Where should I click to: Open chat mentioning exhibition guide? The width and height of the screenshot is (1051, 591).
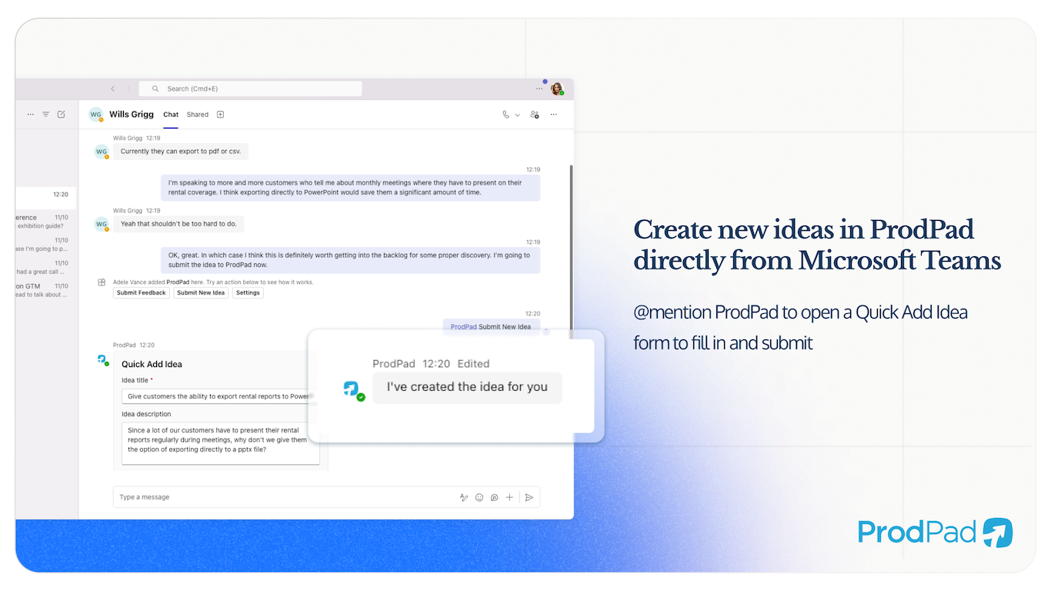coord(45,222)
